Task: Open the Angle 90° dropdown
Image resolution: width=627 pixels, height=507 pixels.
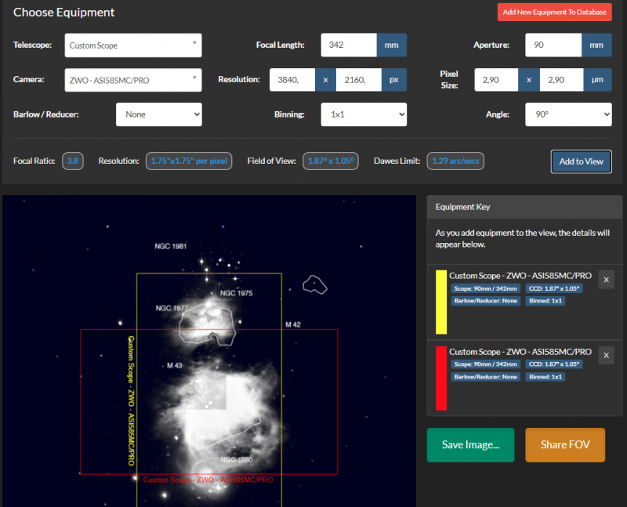Action: pyautogui.click(x=568, y=114)
